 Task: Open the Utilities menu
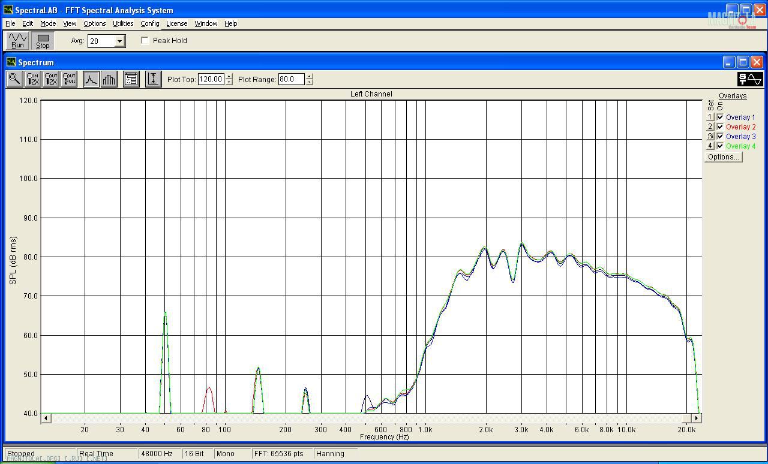point(123,23)
